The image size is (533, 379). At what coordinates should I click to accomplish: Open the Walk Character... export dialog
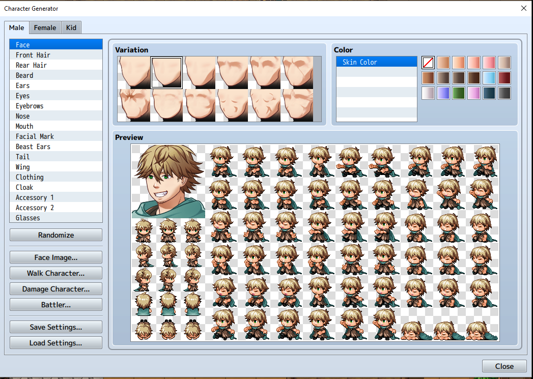click(x=56, y=273)
